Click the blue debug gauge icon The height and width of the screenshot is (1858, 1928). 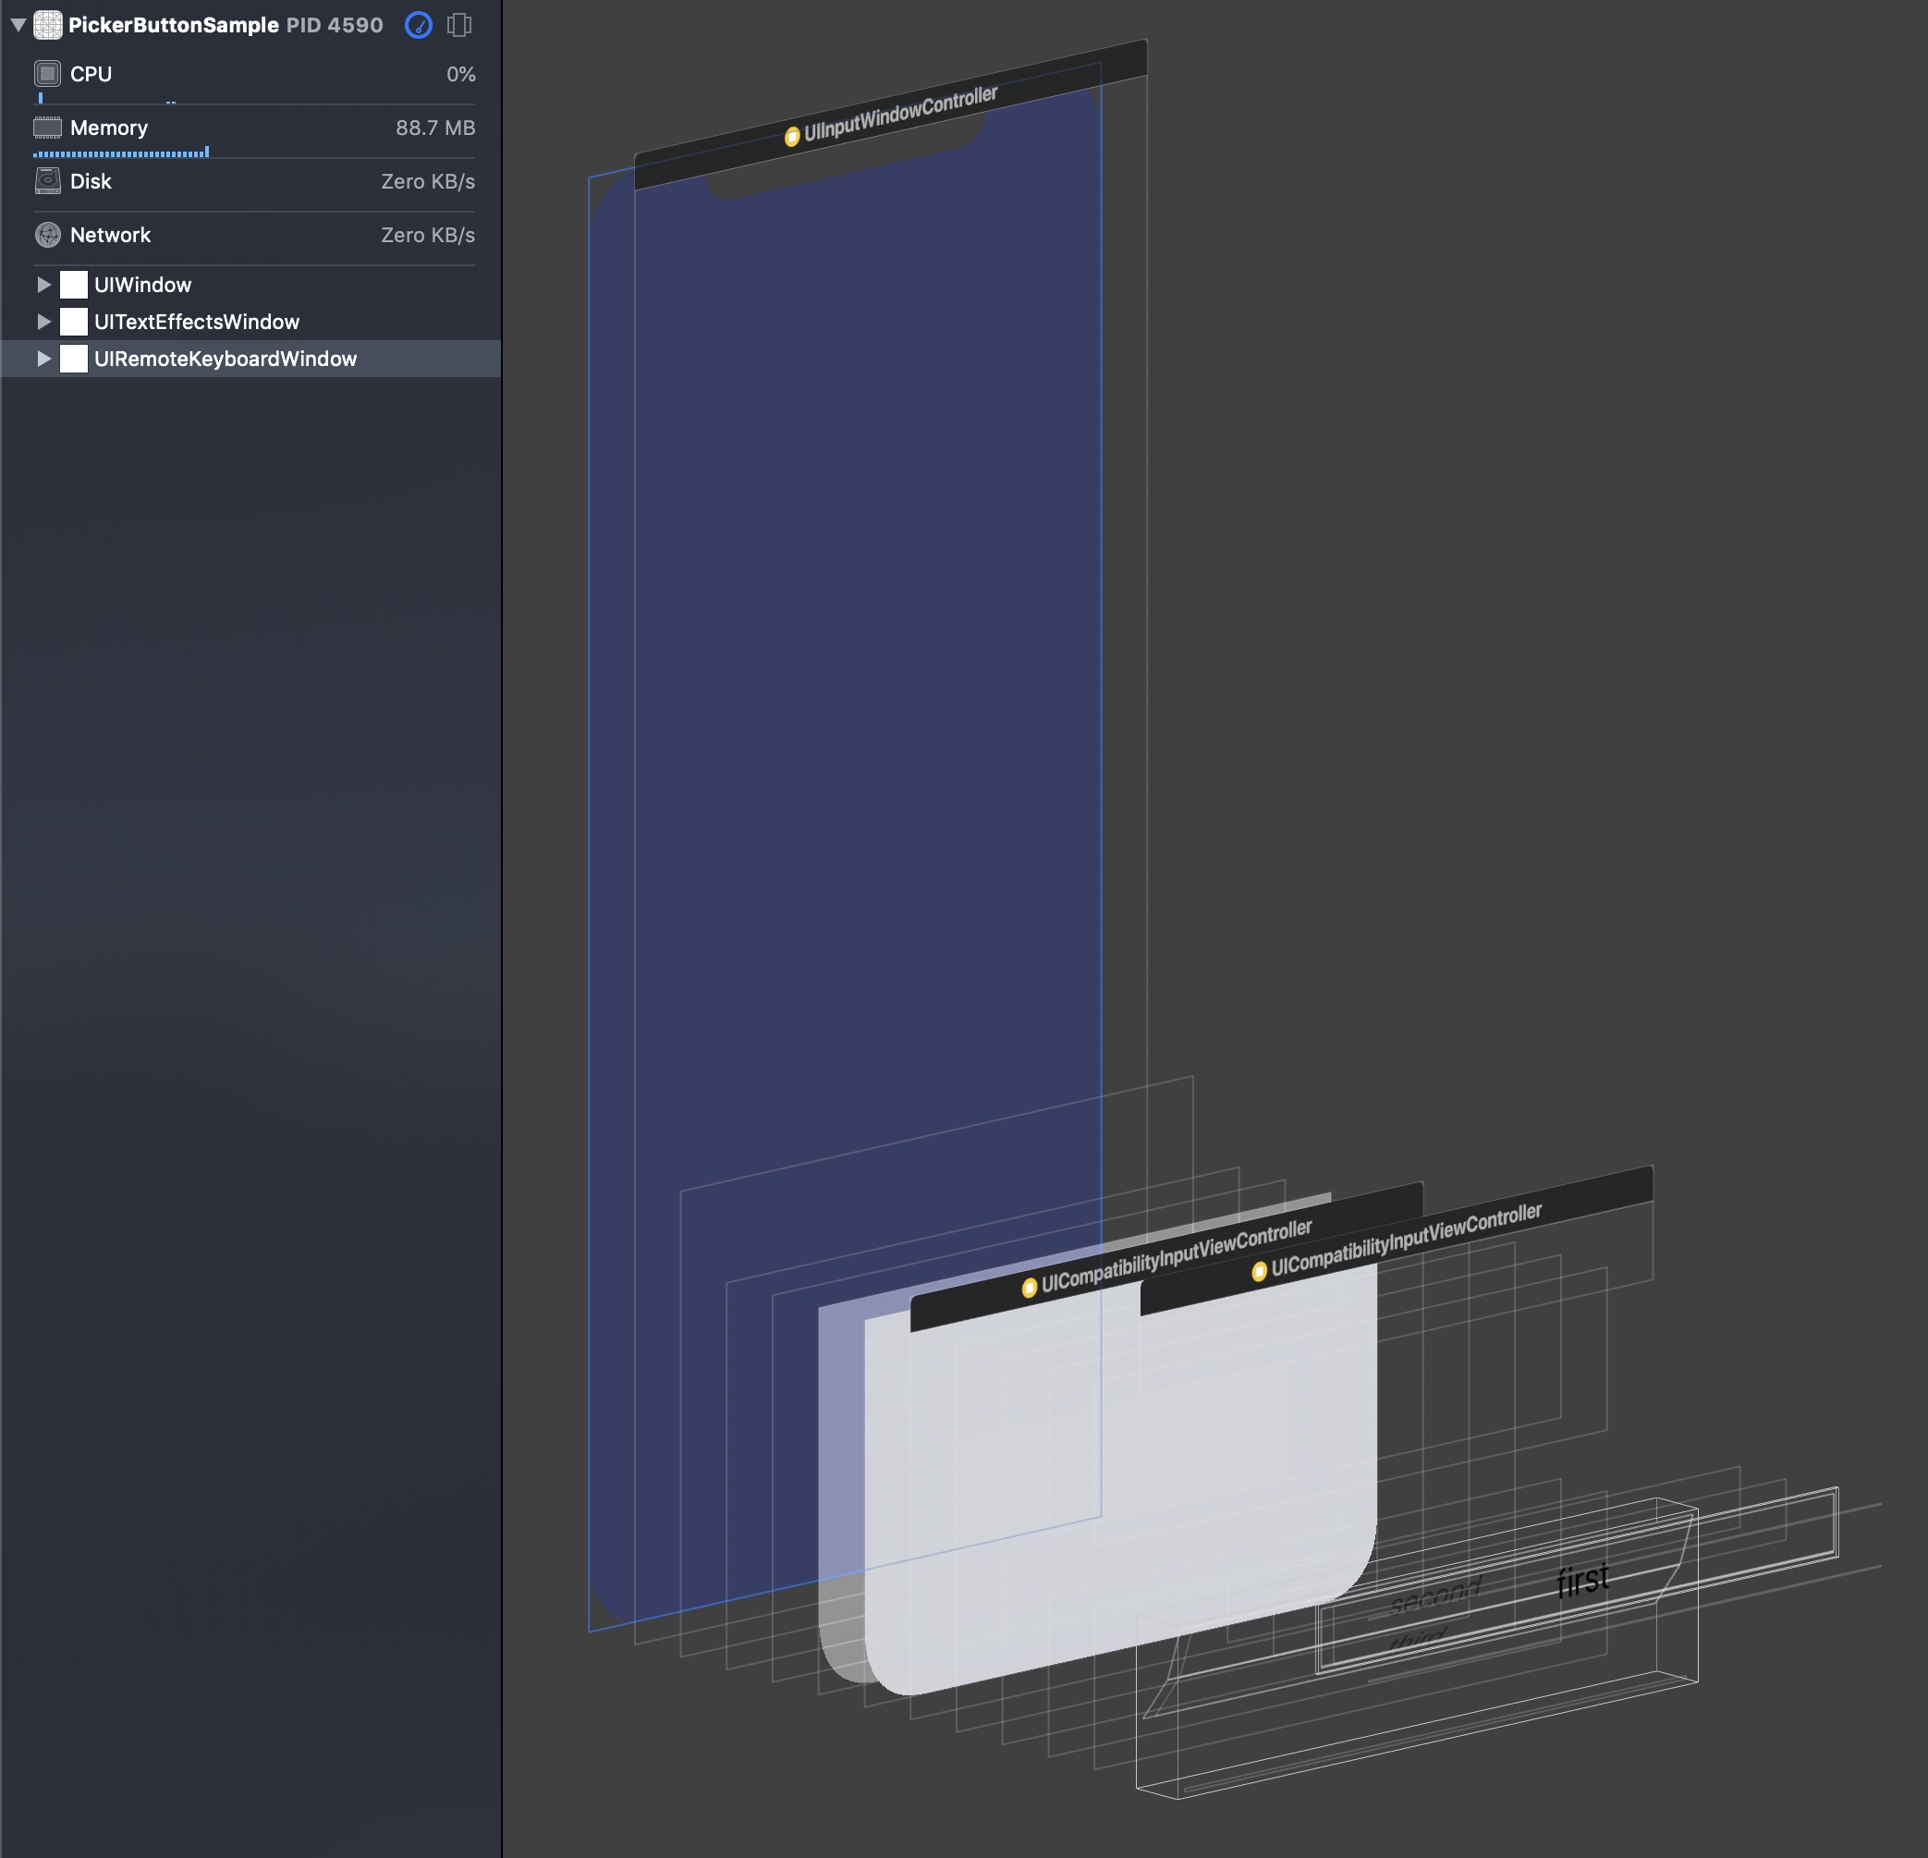[418, 25]
